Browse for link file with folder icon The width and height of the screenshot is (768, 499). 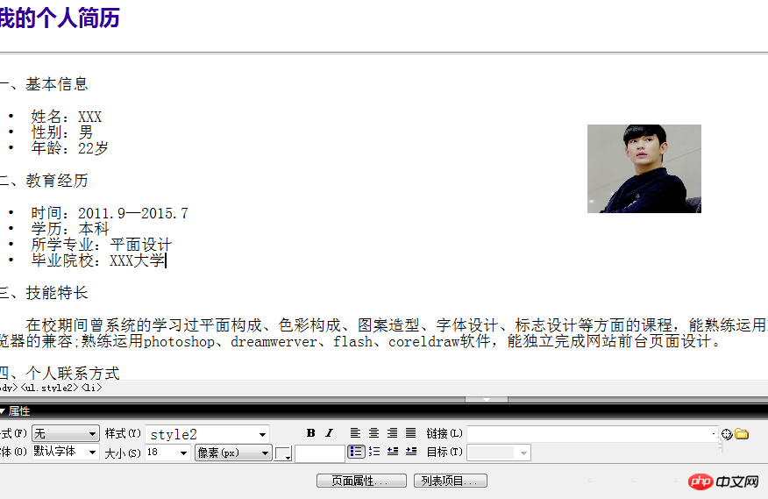pyautogui.click(x=742, y=434)
